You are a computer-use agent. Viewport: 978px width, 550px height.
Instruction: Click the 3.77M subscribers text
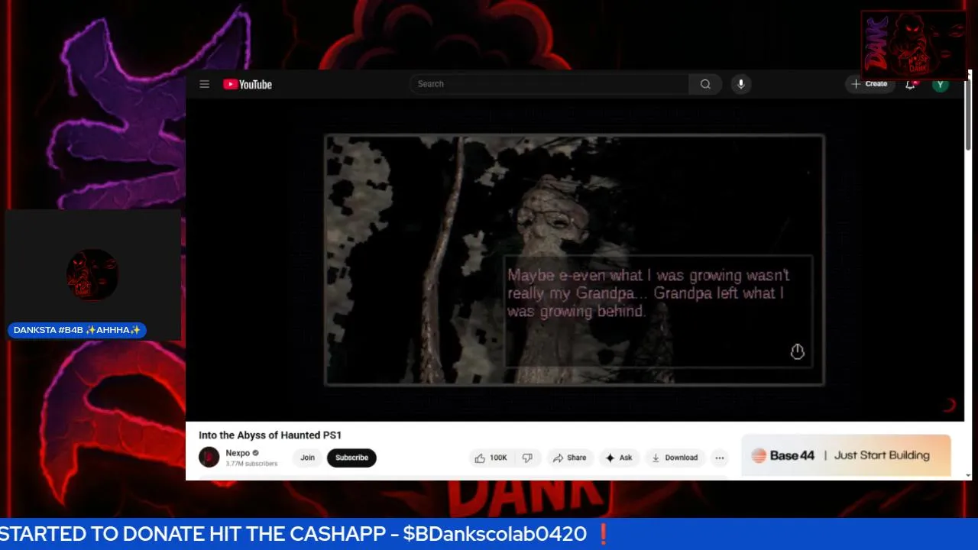pyautogui.click(x=251, y=464)
